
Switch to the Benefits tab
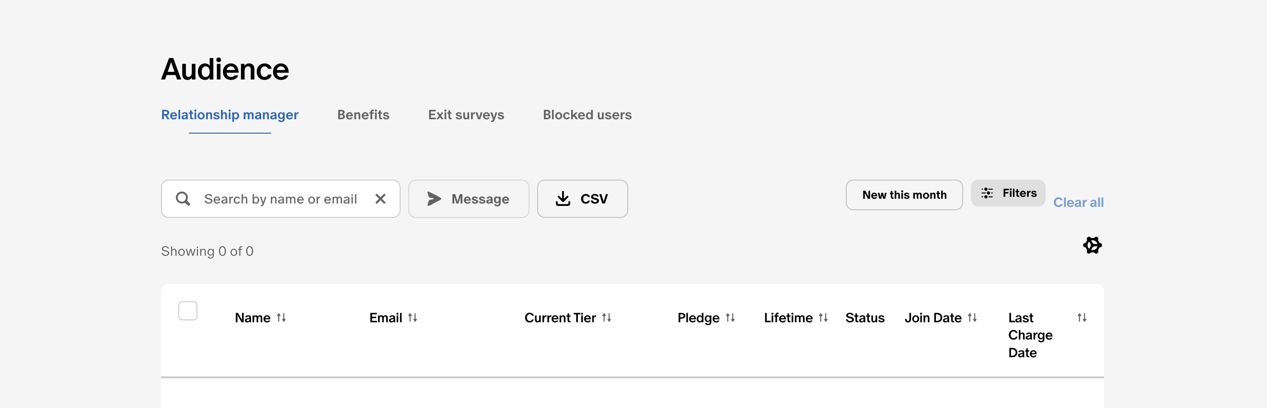(363, 114)
